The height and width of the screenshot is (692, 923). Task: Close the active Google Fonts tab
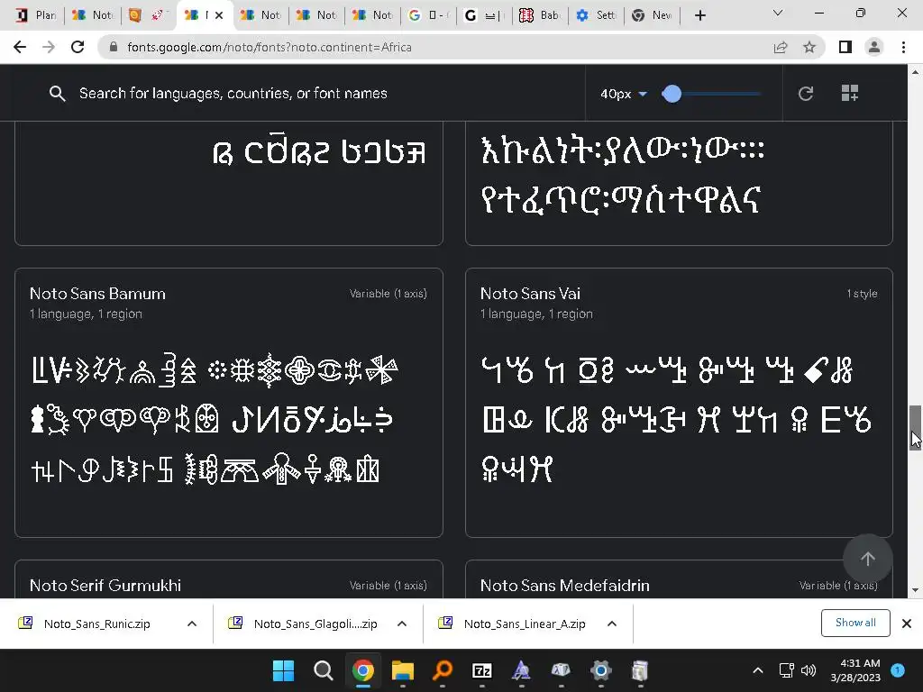[219, 15]
